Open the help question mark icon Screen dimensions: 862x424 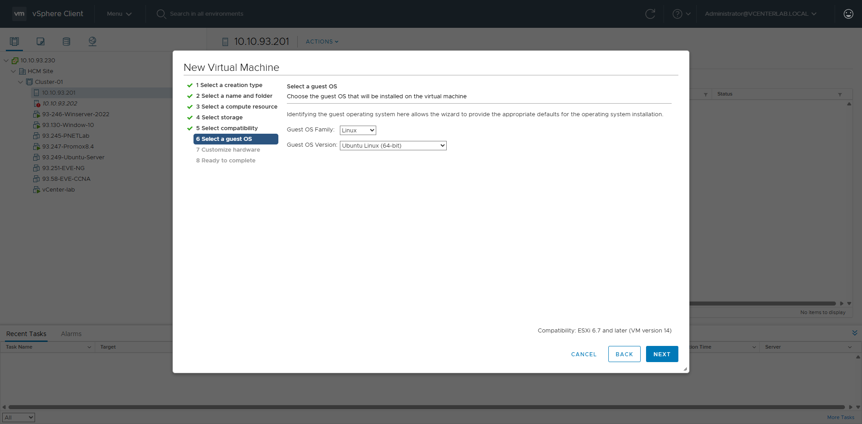[x=677, y=14]
